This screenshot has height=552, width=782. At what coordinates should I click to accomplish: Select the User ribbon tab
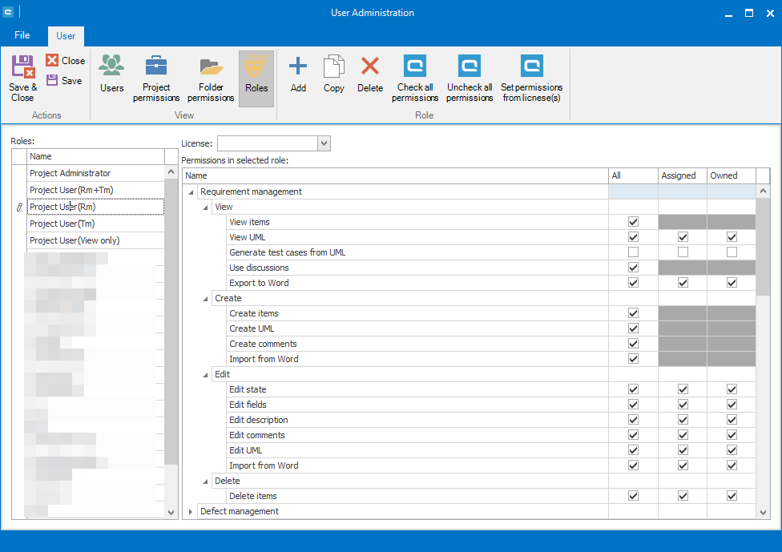[x=66, y=36]
